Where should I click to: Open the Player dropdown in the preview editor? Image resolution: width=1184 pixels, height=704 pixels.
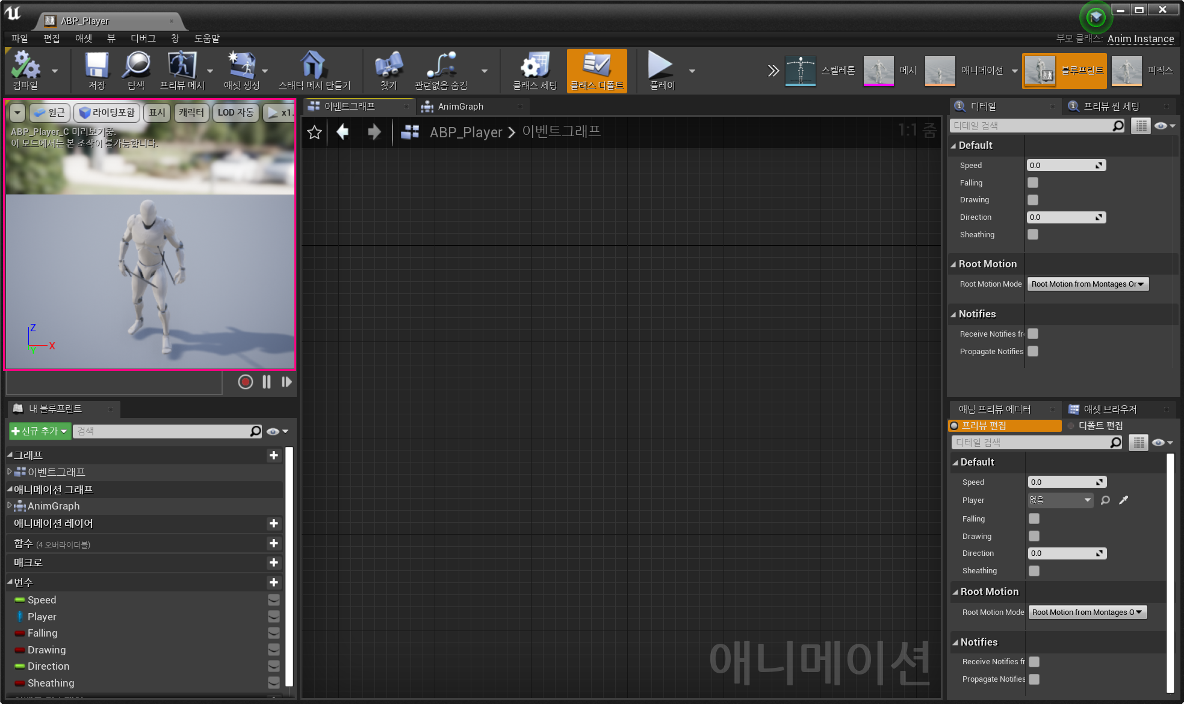click(x=1060, y=500)
